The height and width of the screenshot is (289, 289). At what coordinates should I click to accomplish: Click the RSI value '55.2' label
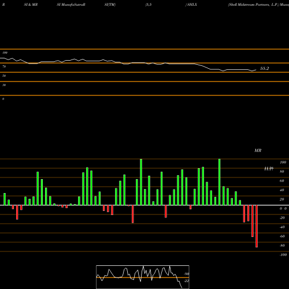point(264,68)
